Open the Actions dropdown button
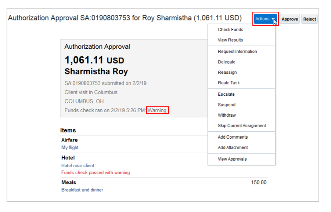Image resolution: width=331 pixels, height=212 pixels. [x=265, y=19]
